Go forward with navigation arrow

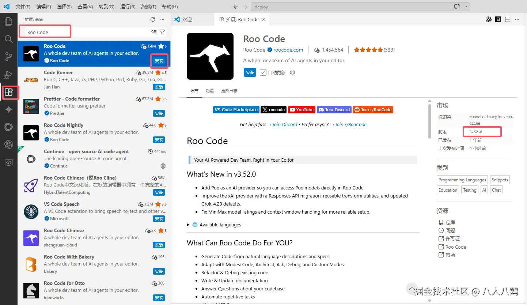pyautogui.click(x=245, y=7)
